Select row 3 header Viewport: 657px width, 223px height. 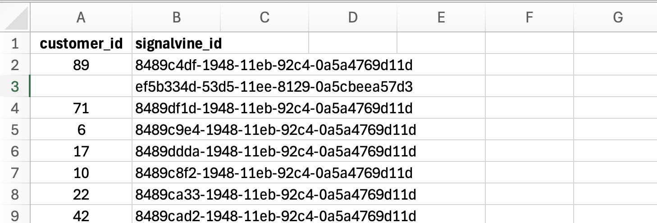(15, 87)
